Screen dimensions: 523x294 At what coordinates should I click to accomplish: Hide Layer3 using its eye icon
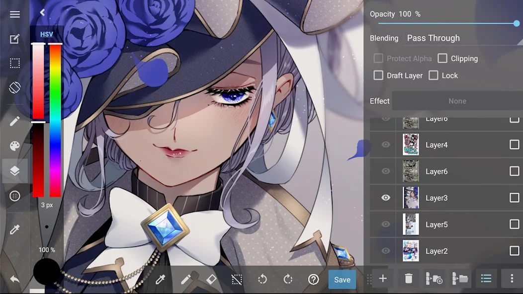pos(385,198)
